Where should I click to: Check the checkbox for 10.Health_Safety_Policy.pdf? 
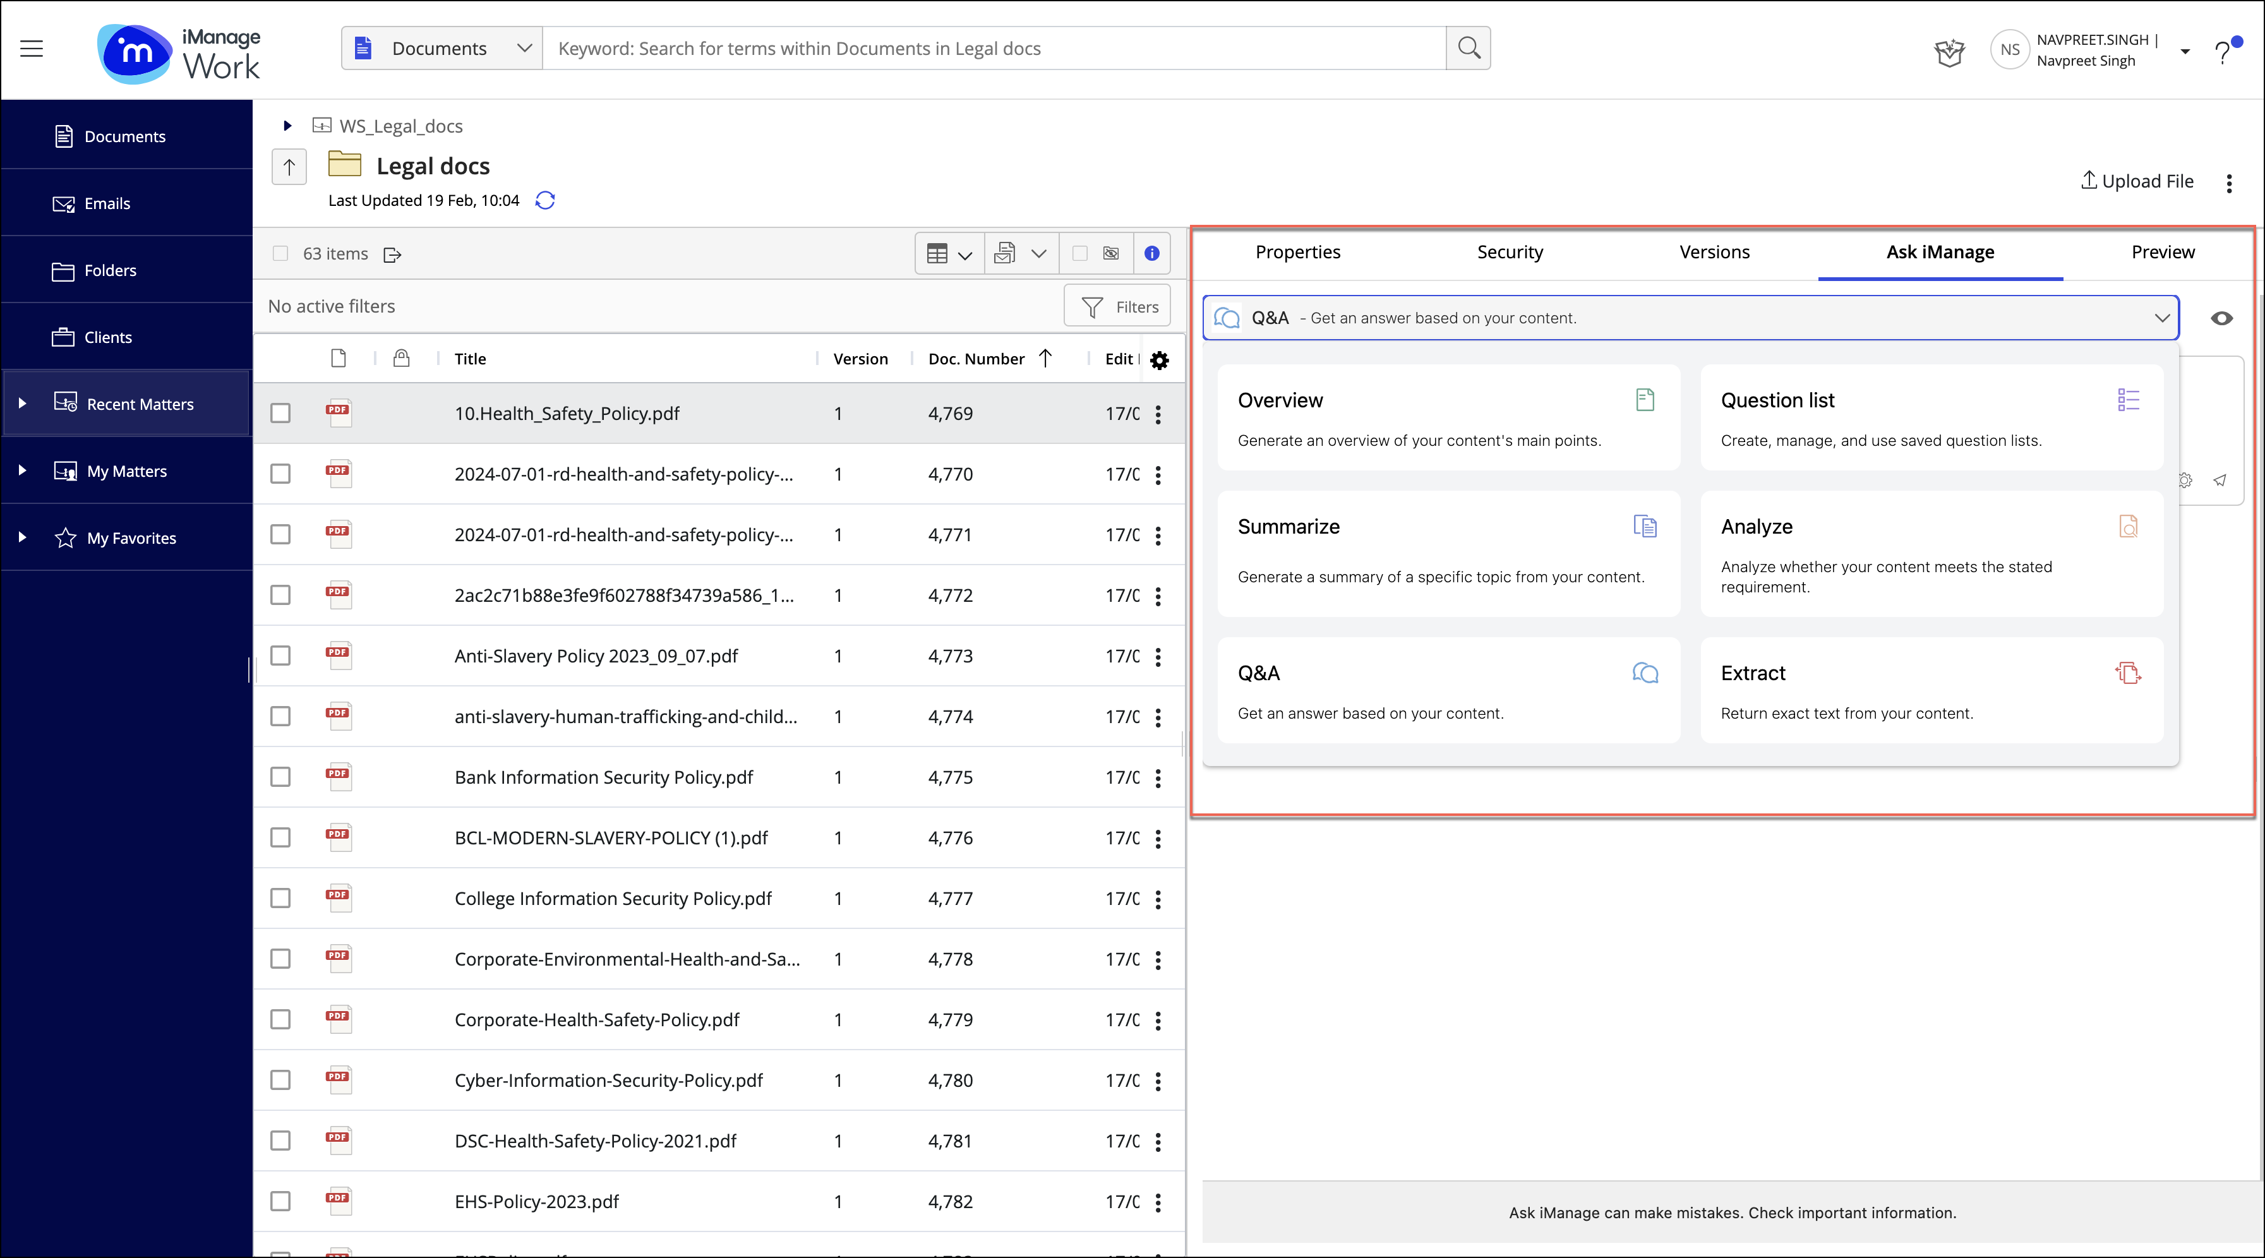point(280,413)
